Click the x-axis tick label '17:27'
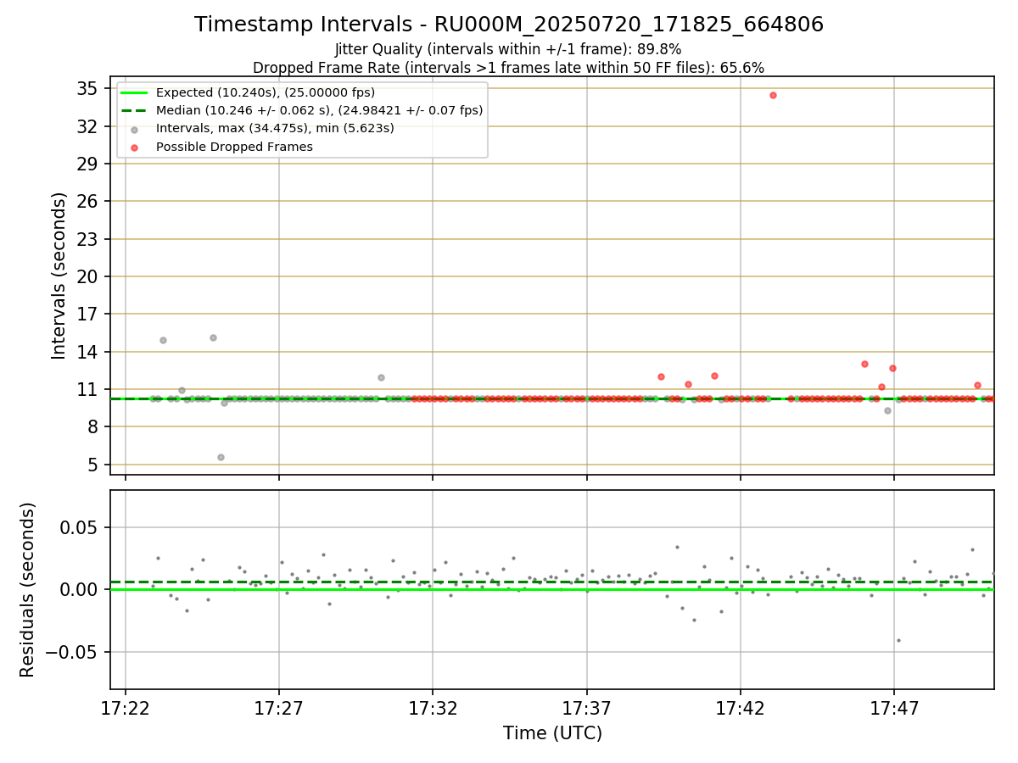Image resolution: width=1018 pixels, height=763 pixels. (279, 708)
